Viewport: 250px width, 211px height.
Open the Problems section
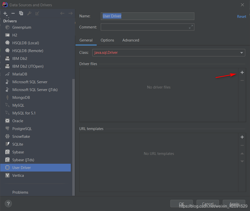(x=20, y=192)
